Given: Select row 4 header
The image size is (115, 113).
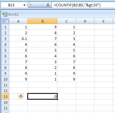Looking at the screenshot, I should [x=6, y=44].
